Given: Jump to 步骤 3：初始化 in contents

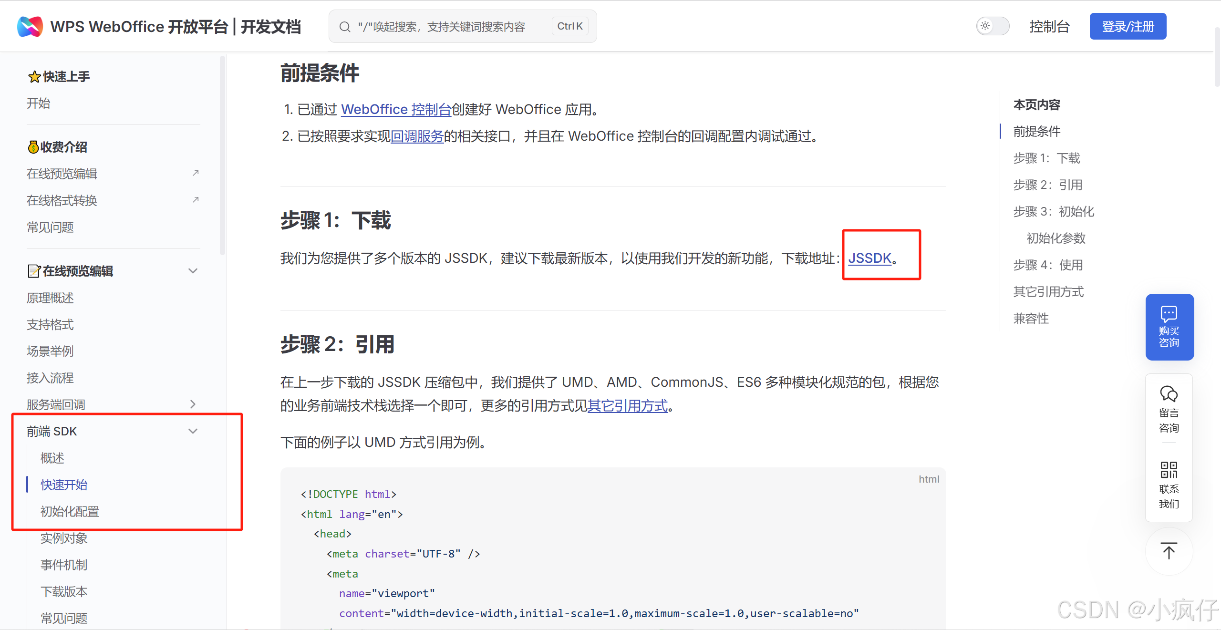Looking at the screenshot, I should [1054, 211].
